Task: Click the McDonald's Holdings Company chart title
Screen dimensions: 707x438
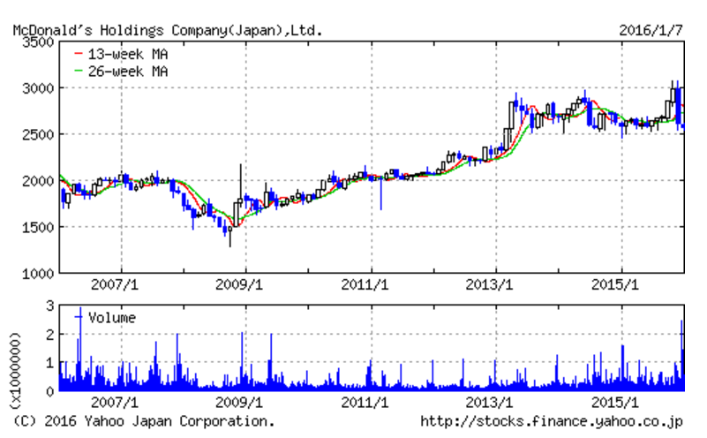Action: click(168, 30)
